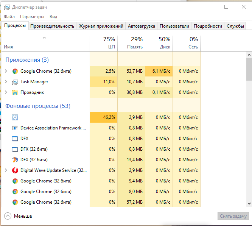
Task: Sort by the Имя column header
Action: point(45,44)
